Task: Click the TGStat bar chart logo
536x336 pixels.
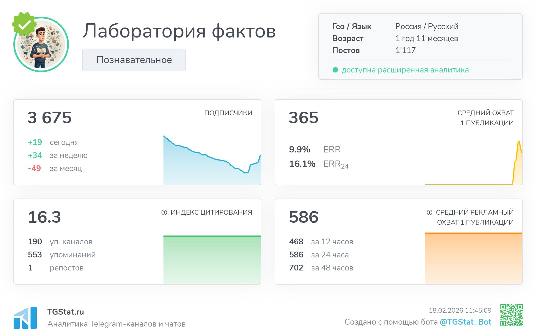Action: [x=25, y=318]
